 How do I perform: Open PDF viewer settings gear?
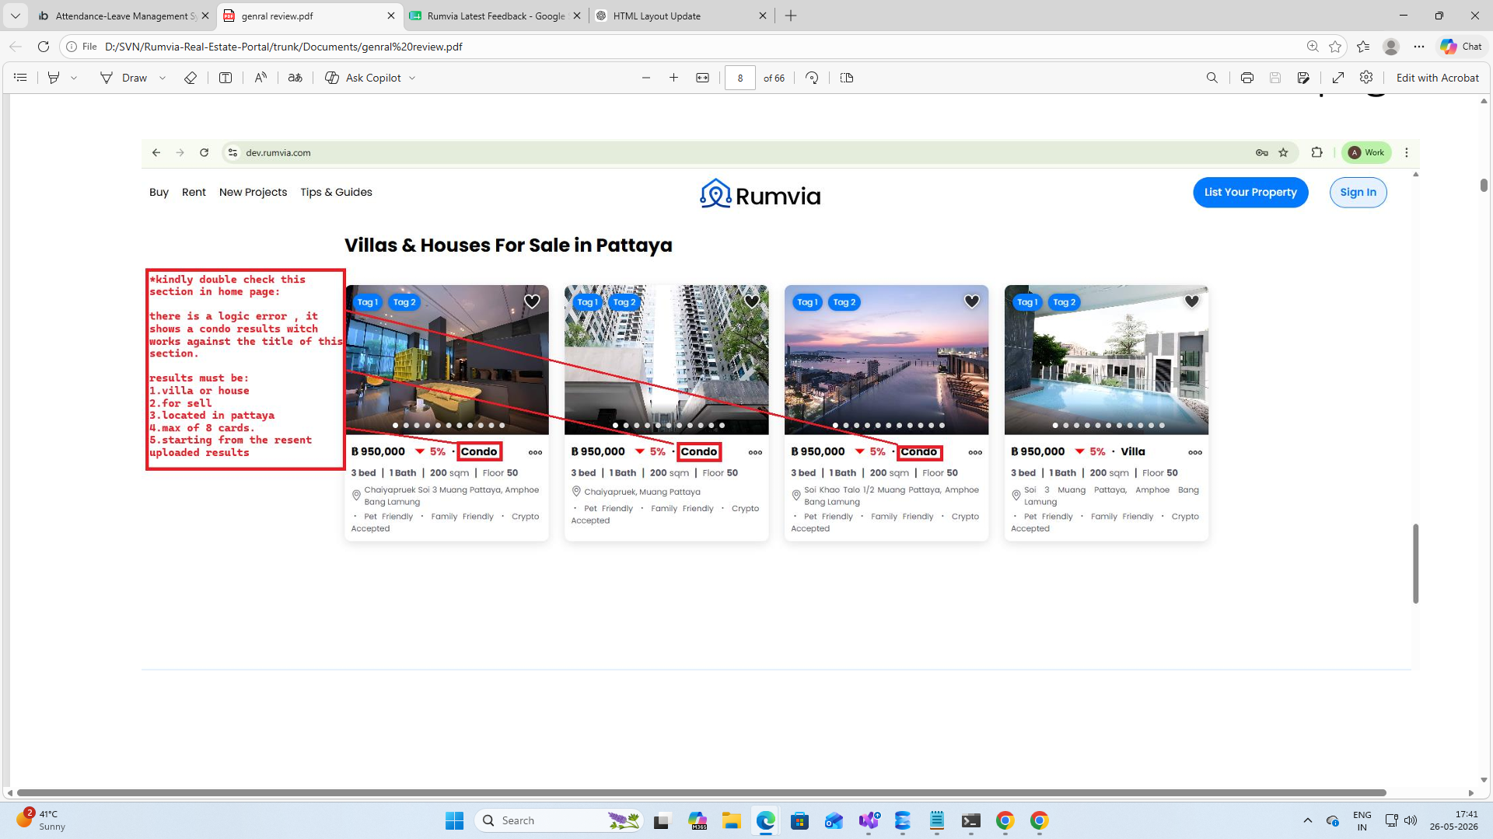(x=1366, y=78)
